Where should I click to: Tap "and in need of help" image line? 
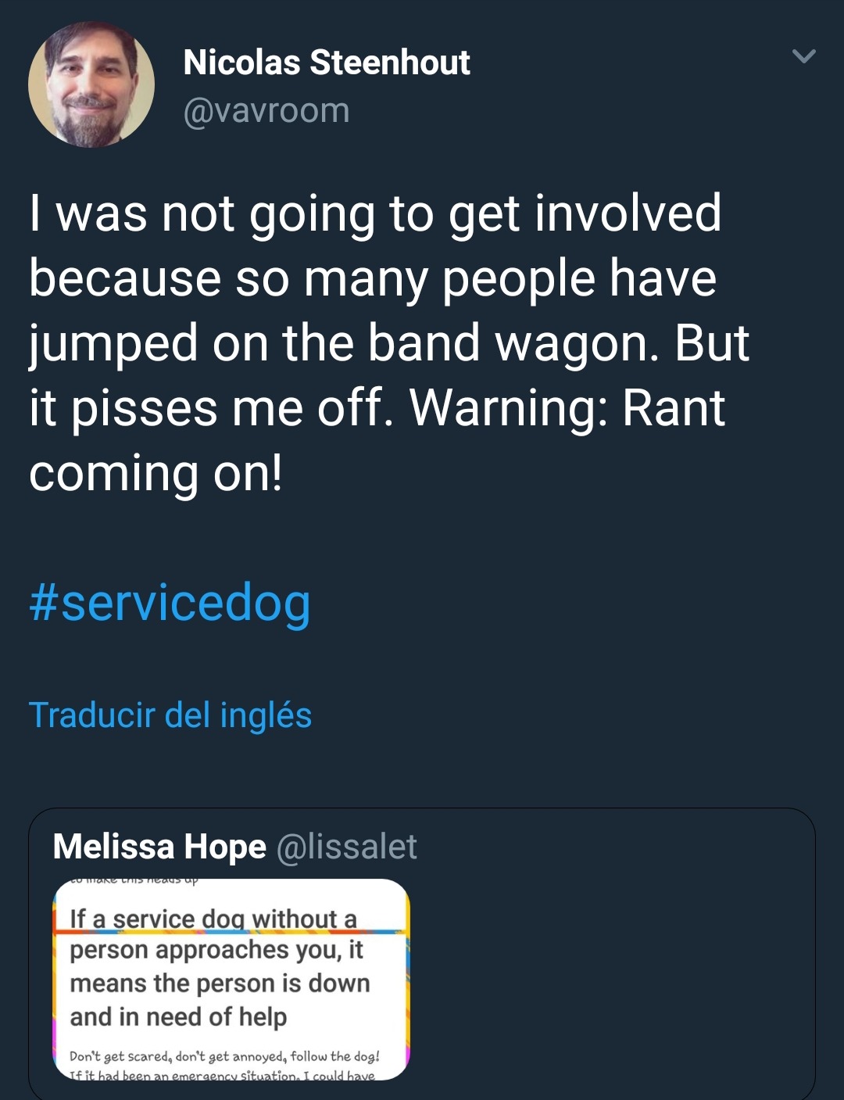pos(178,1016)
